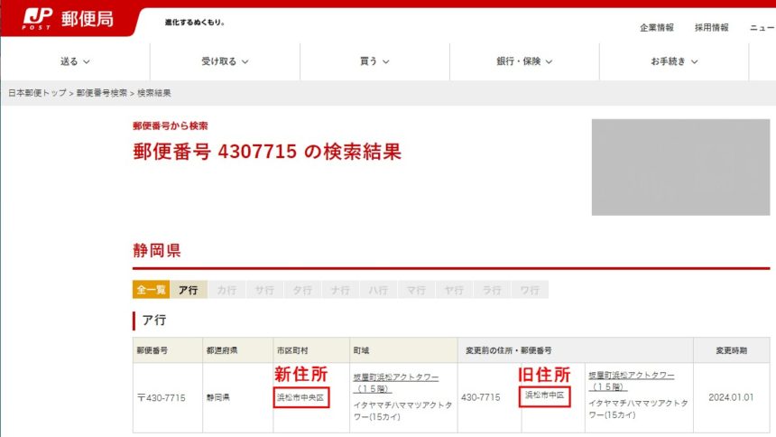Select the ア行 tab
This screenshot has width=776, height=437.
coord(189,290)
